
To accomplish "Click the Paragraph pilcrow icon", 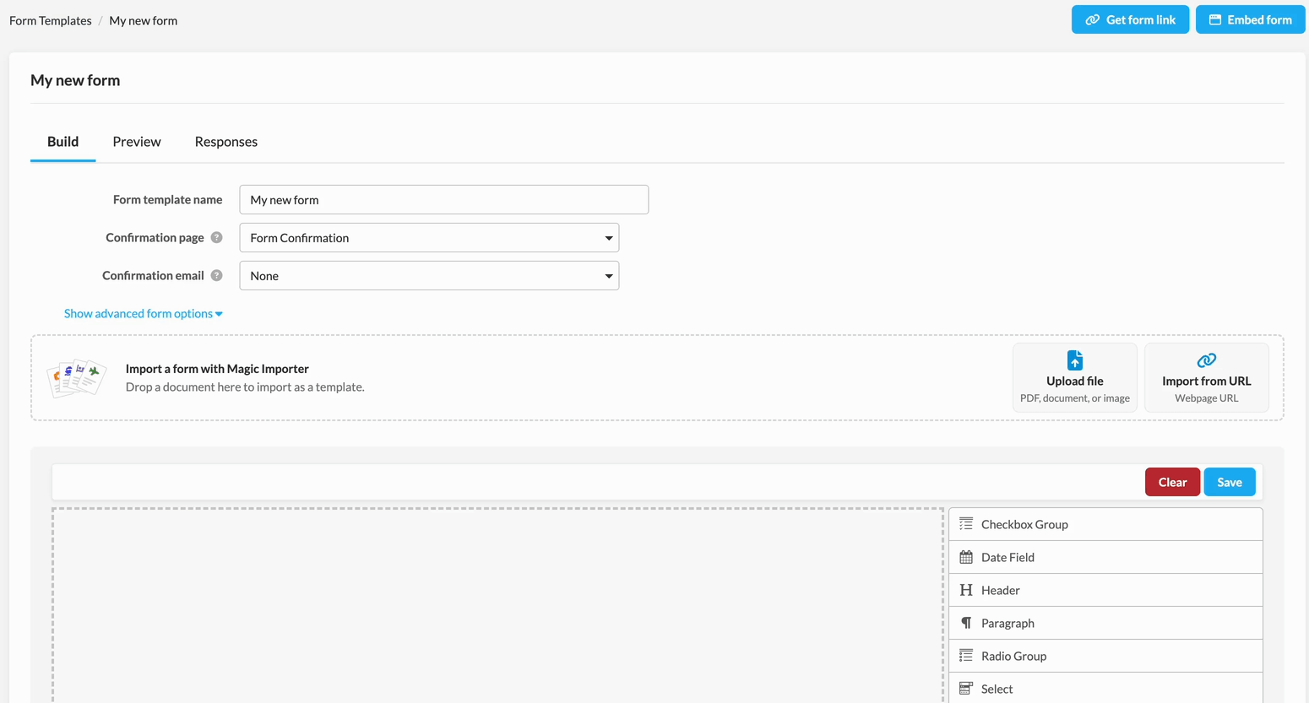I will point(966,623).
